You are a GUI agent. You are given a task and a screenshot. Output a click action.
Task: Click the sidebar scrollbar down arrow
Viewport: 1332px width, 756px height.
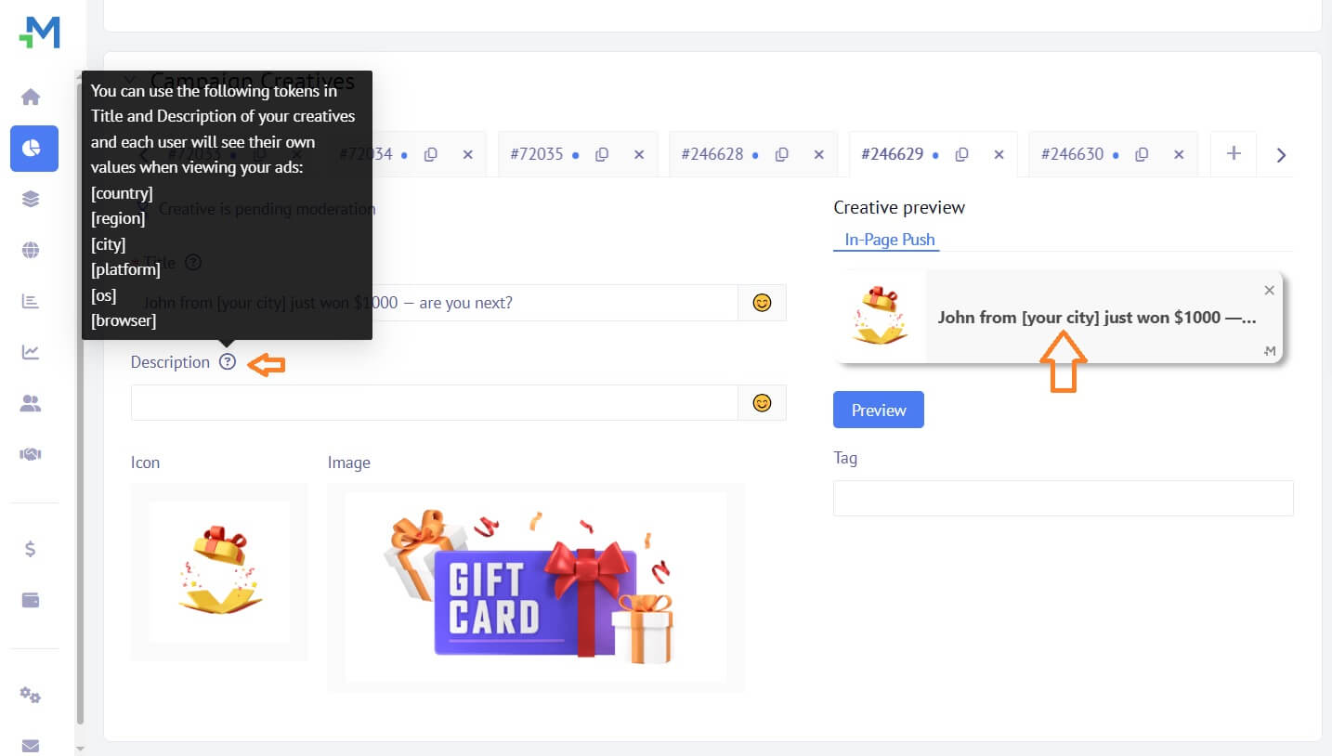pyautogui.click(x=79, y=747)
